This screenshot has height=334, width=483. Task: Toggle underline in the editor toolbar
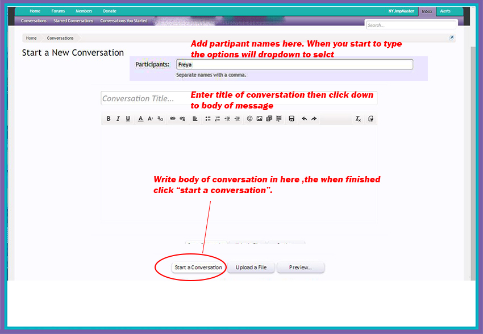point(127,119)
